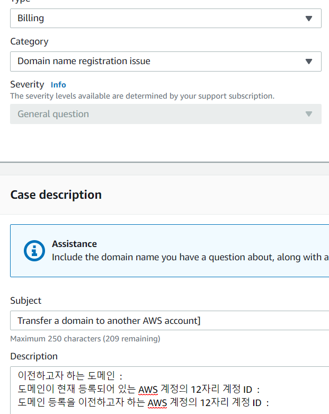Click the arrow on the Category dropdown
This screenshot has width=329, height=414.
pyautogui.click(x=309, y=61)
